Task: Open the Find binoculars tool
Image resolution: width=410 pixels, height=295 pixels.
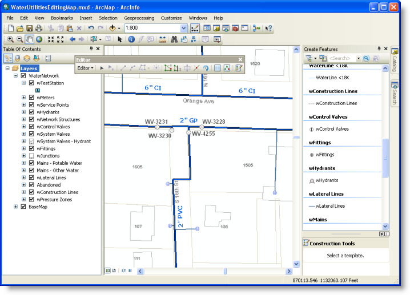Action: pos(174,39)
